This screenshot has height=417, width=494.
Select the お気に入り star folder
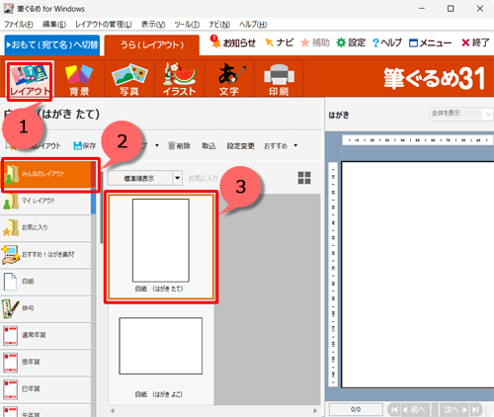click(46, 228)
